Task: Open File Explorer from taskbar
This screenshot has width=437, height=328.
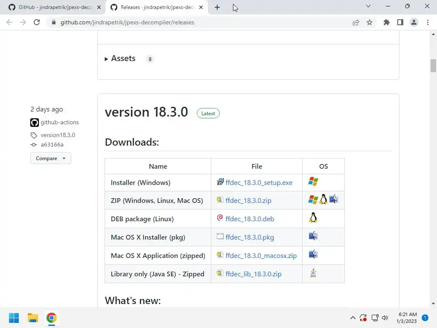Action: click(x=32, y=318)
